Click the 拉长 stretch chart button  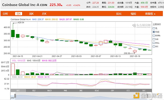[119, 14]
